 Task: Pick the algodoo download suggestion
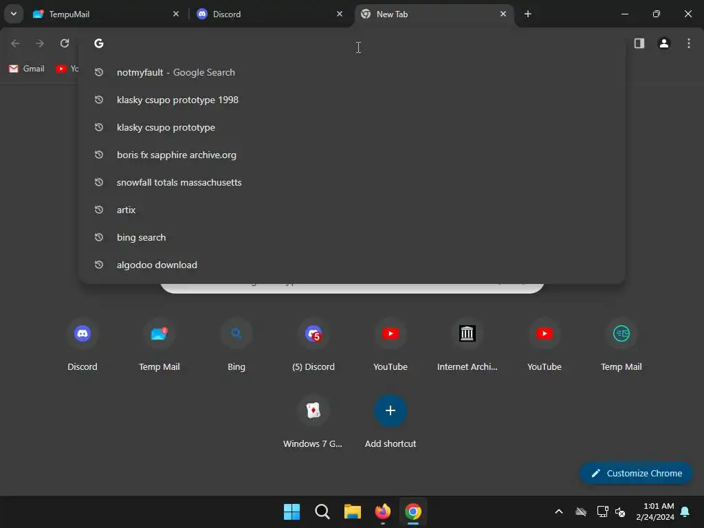[x=352, y=265]
